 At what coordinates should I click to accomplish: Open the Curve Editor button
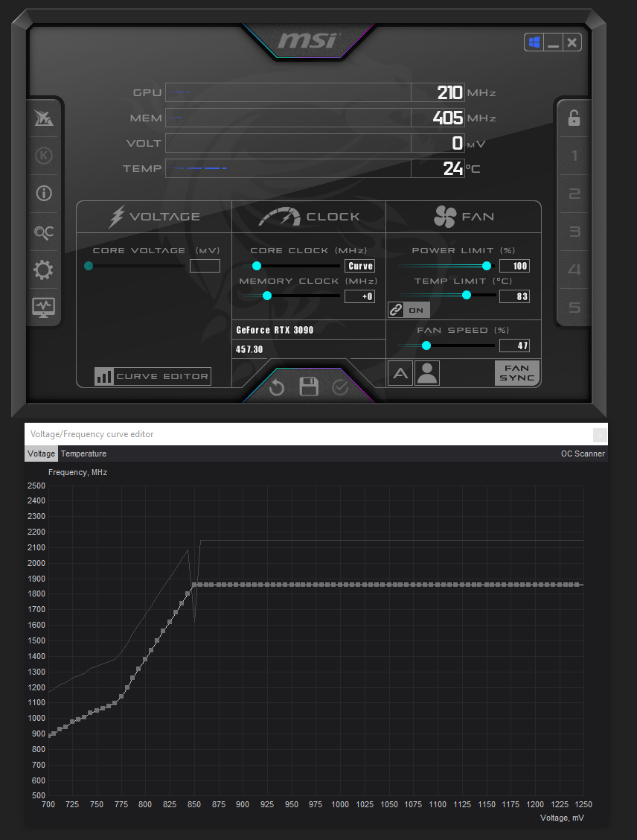pos(153,376)
